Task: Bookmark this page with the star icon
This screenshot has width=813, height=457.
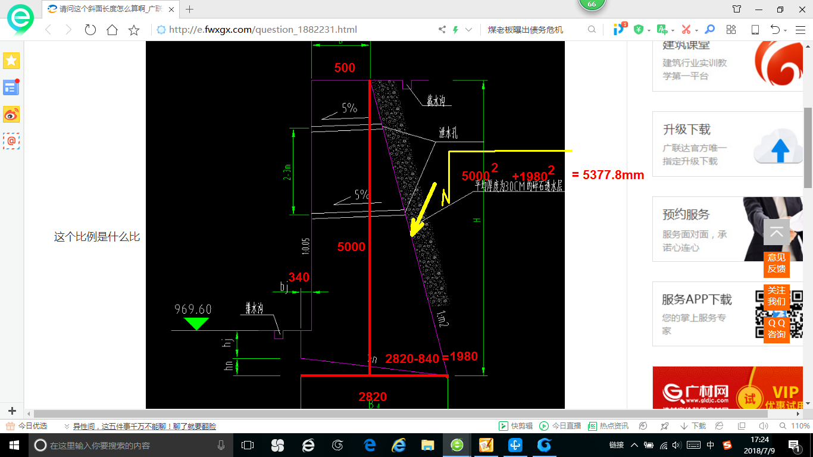Action: 134,29
